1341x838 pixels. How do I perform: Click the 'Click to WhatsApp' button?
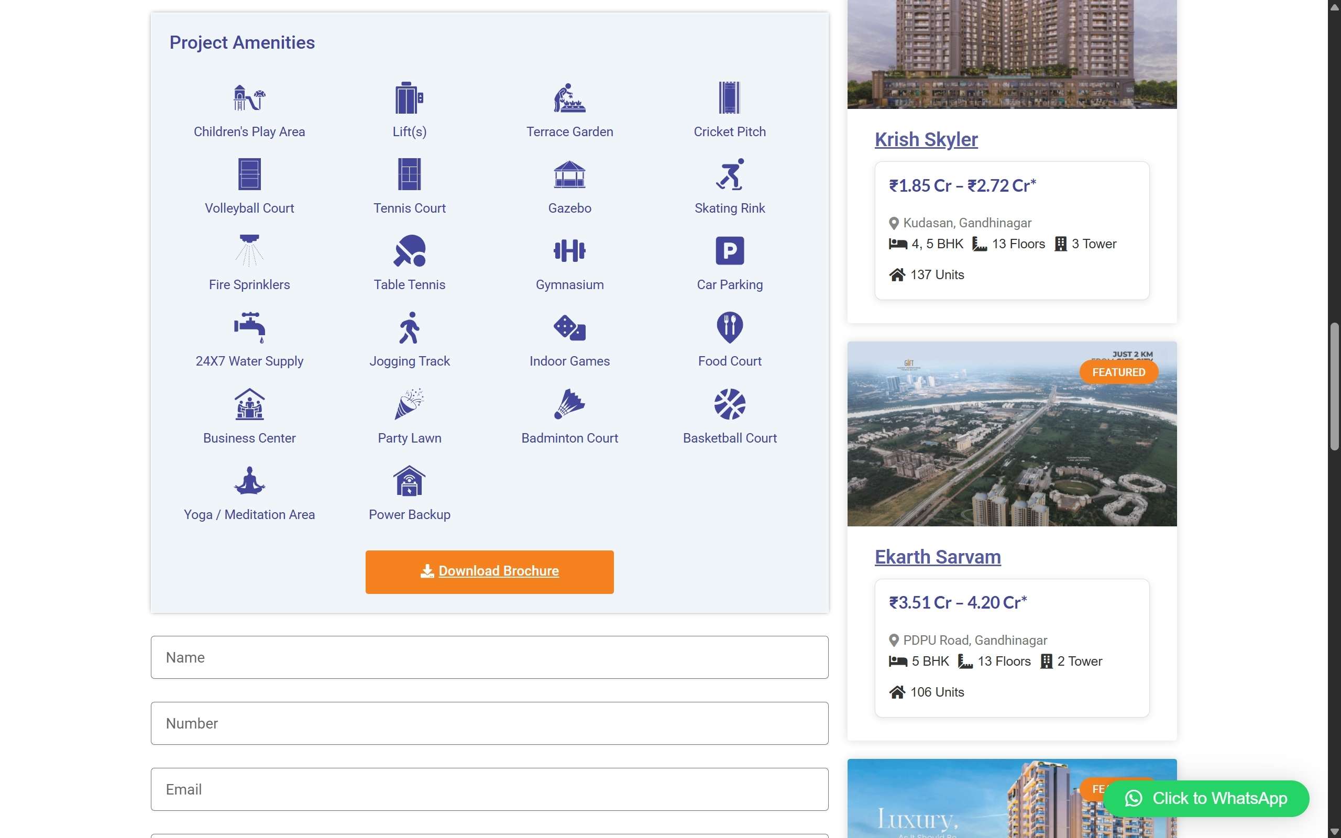click(x=1207, y=798)
